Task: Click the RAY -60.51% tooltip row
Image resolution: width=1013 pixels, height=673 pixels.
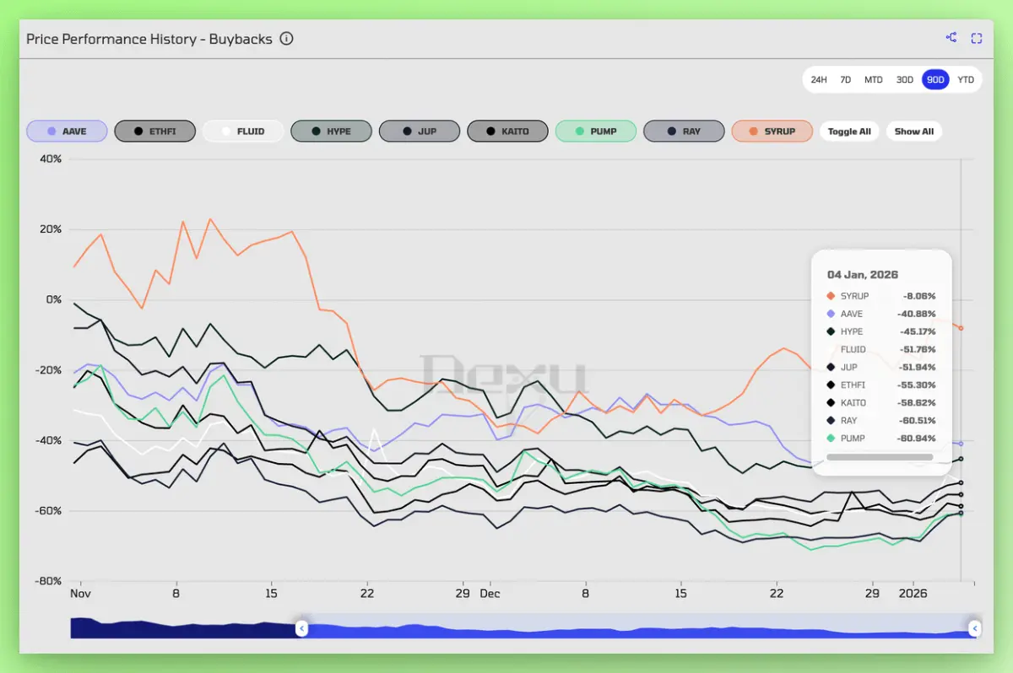Action: point(881,420)
